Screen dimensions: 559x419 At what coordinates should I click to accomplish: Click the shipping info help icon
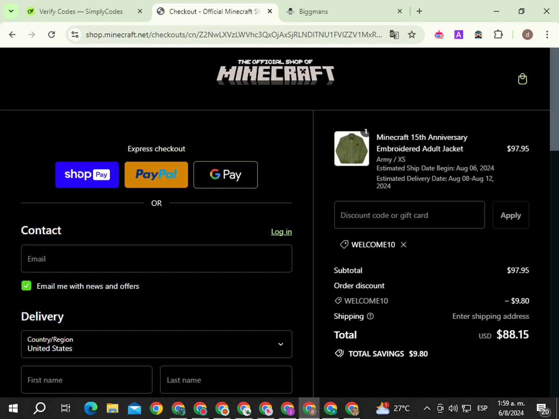click(370, 316)
